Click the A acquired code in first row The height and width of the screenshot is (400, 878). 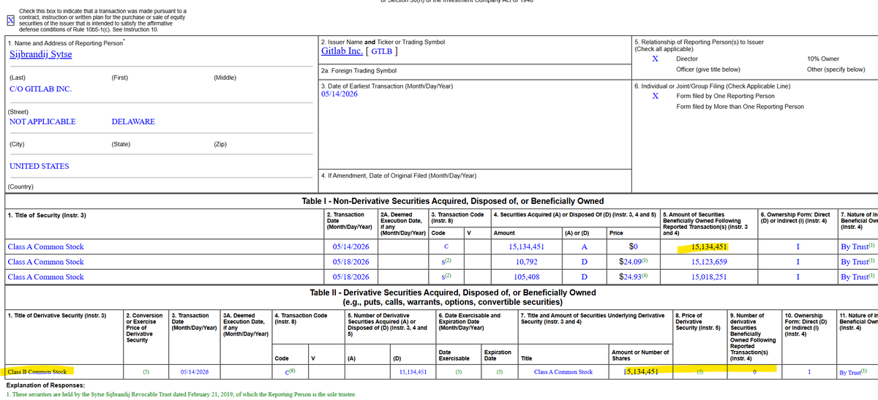tap(583, 247)
